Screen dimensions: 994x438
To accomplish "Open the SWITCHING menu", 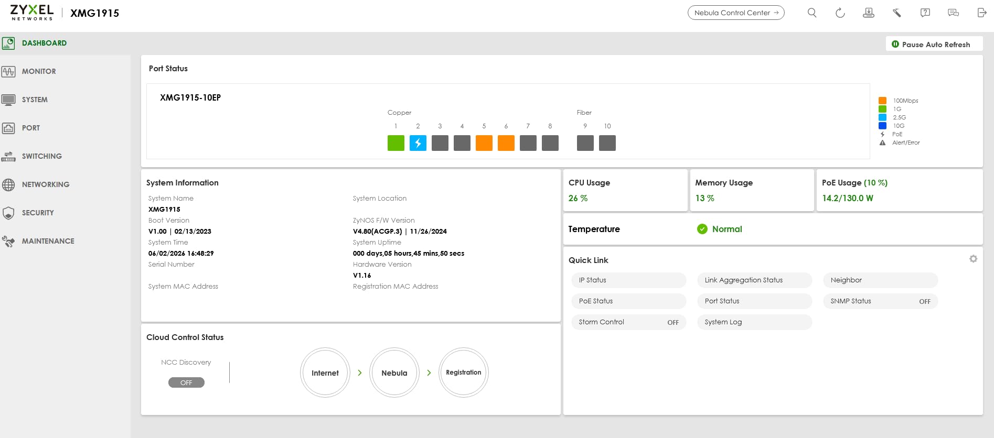I will click(x=42, y=156).
